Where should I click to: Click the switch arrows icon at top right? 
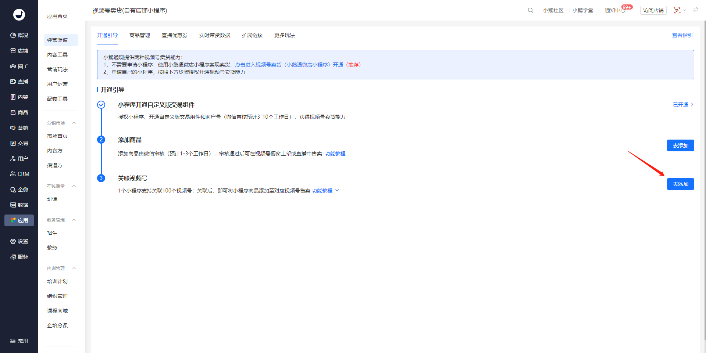pos(696,10)
